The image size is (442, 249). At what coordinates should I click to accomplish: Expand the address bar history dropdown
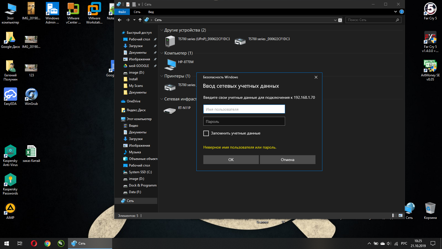point(335,20)
